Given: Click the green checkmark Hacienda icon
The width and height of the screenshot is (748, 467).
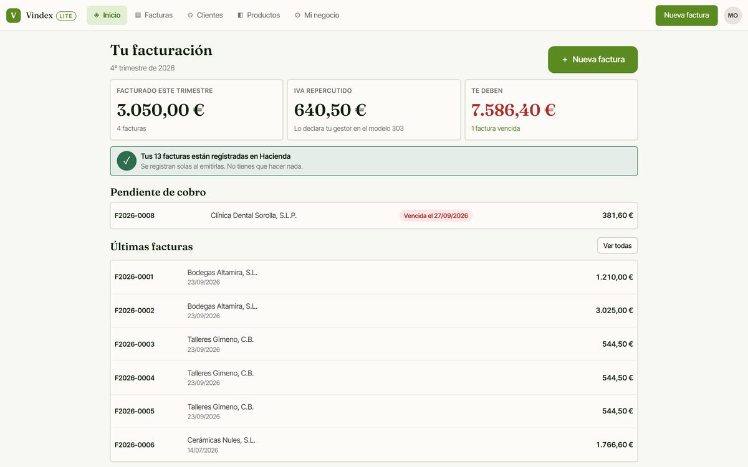Looking at the screenshot, I should (127, 161).
